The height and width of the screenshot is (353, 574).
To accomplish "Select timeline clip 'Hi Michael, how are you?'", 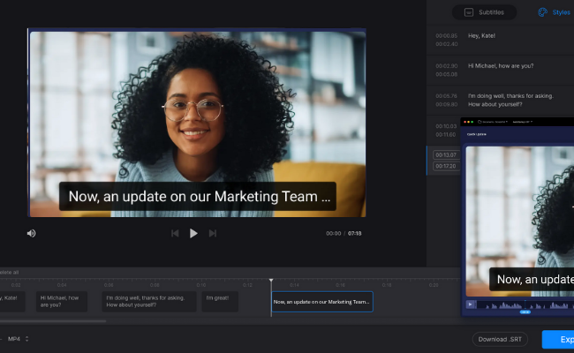I will pyautogui.click(x=62, y=302).
